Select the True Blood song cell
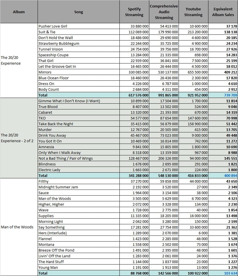Screen dimensions: 238x276 pos(79,107)
